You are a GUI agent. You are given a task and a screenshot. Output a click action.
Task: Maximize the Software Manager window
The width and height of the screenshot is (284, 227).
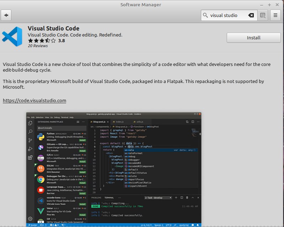pyautogui.click(x=269, y=5)
